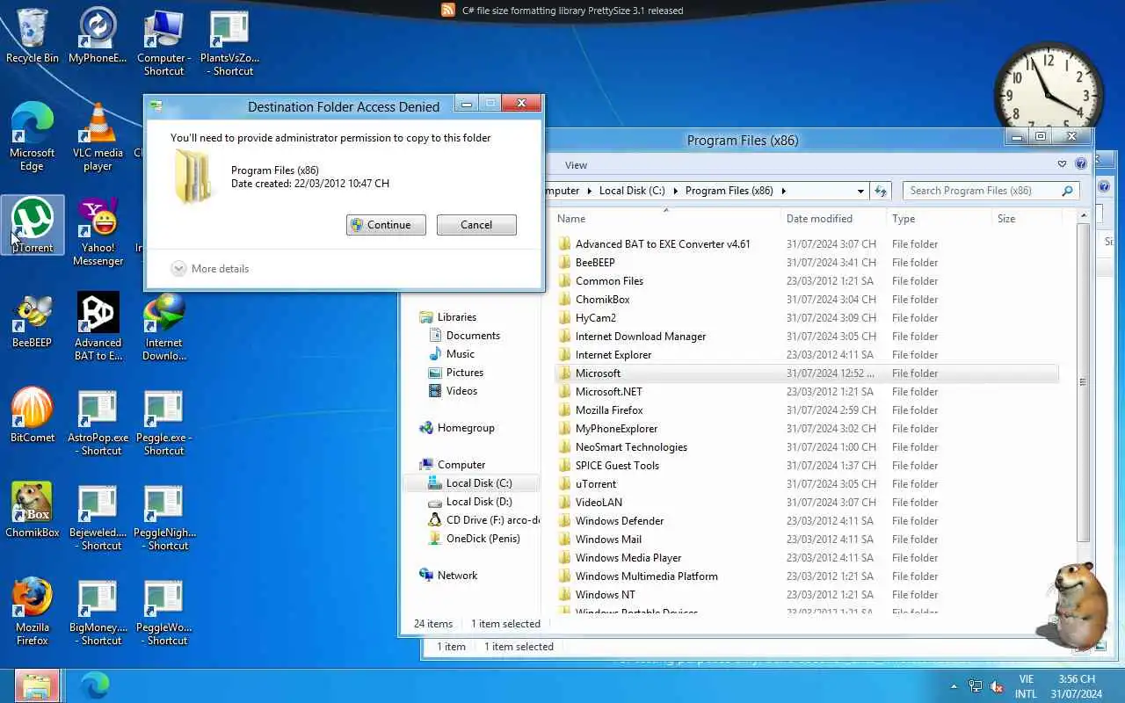1125x703 pixels.
Task: Click the refresh button beside address bar
Action: 882,191
